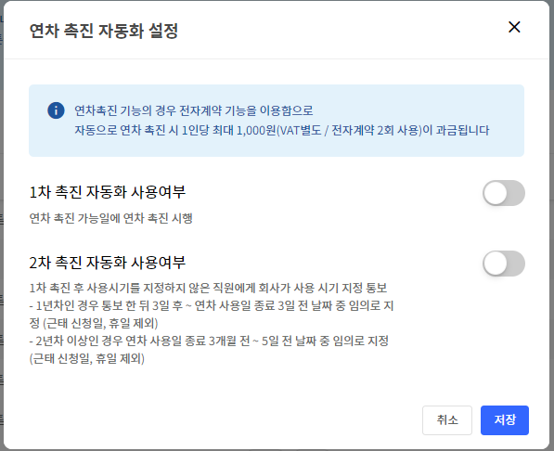The height and width of the screenshot is (451, 554).
Task: Click the 1차 촉진 자동화 사용여부 label
Action: [x=108, y=192]
